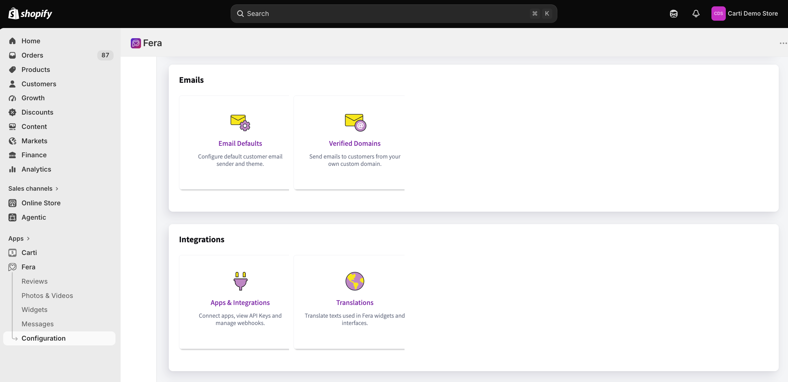Click the Products tag icon

tap(12, 70)
